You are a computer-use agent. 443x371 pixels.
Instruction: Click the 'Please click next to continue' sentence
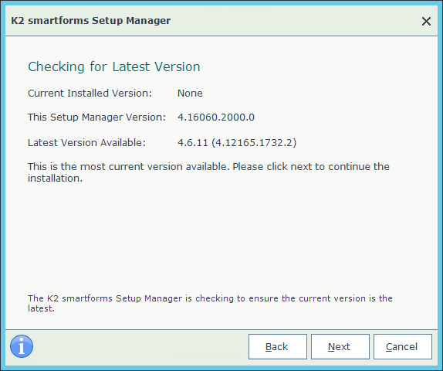pyautogui.click(x=311, y=167)
